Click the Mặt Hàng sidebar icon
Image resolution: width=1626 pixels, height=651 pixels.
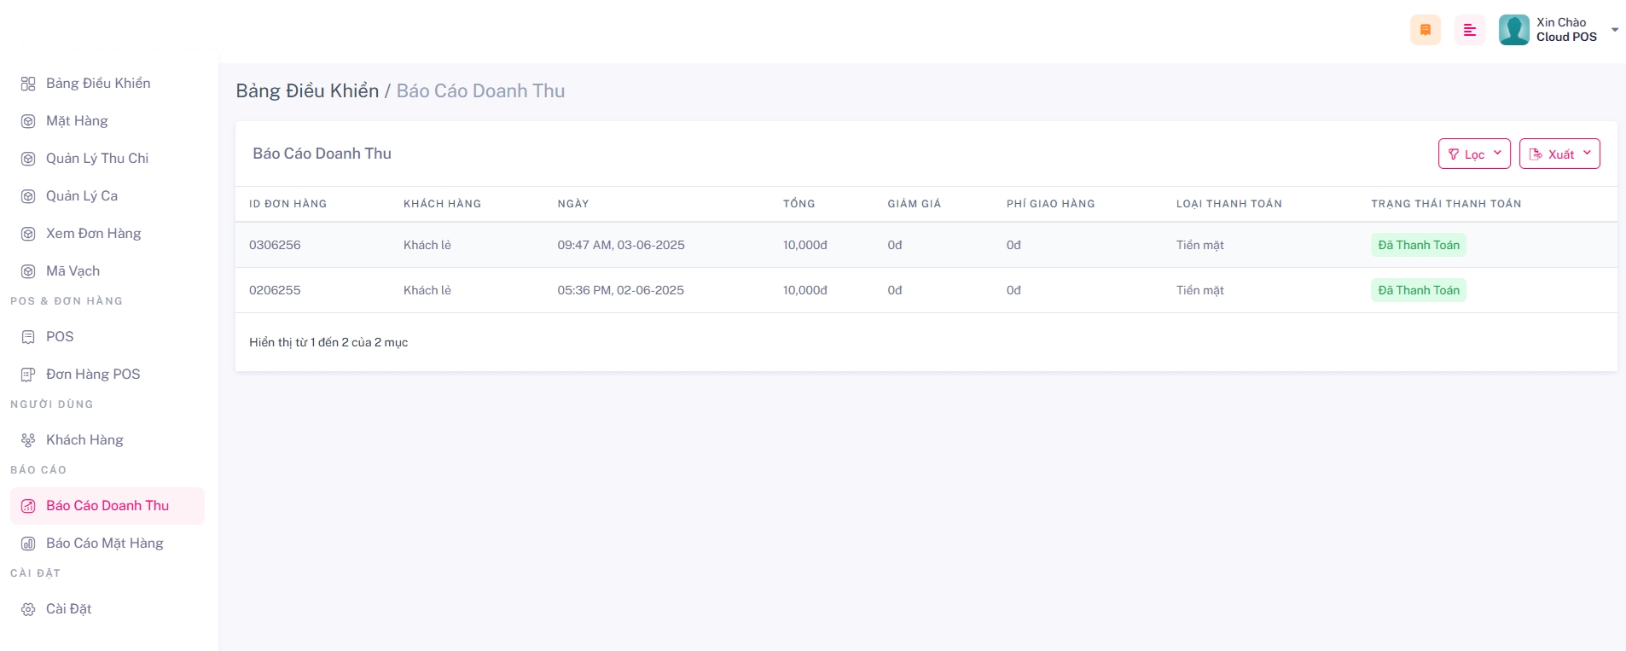click(x=28, y=121)
